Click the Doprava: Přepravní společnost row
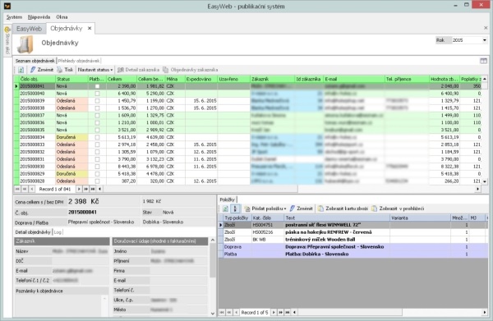The width and height of the screenshot is (493, 321). [x=352, y=247]
